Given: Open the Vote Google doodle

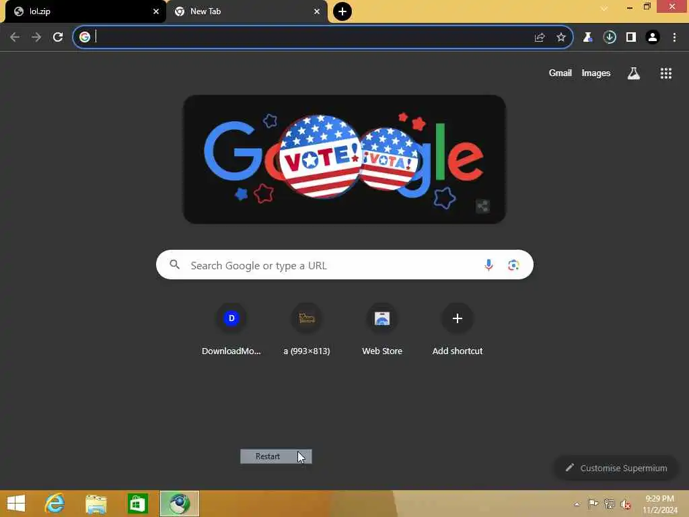Looking at the screenshot, I should 344,159.
